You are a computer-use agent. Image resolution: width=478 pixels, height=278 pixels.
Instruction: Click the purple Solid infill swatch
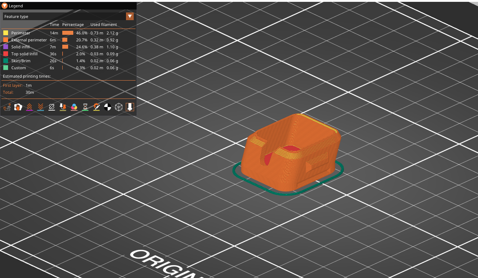tap(5, 47)
